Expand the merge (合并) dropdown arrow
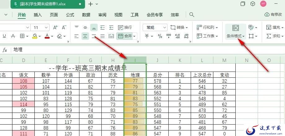The height and width of the screenshot is (136, 285). (x=135, y=36)
